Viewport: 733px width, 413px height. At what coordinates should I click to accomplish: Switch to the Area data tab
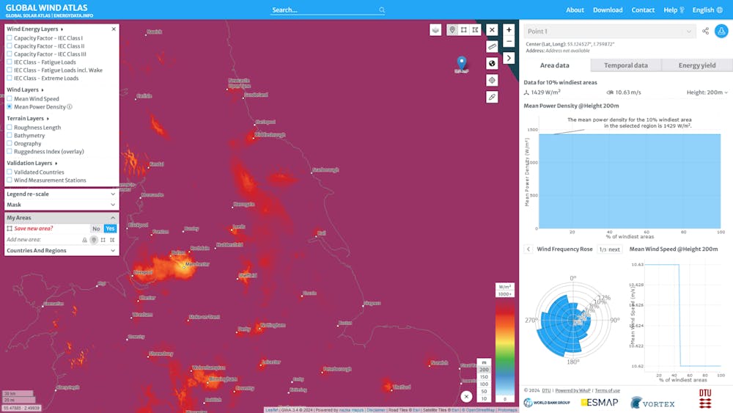click(554, 65)
